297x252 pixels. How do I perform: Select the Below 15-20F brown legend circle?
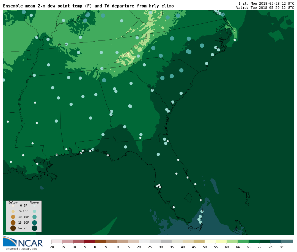(13, 223)
